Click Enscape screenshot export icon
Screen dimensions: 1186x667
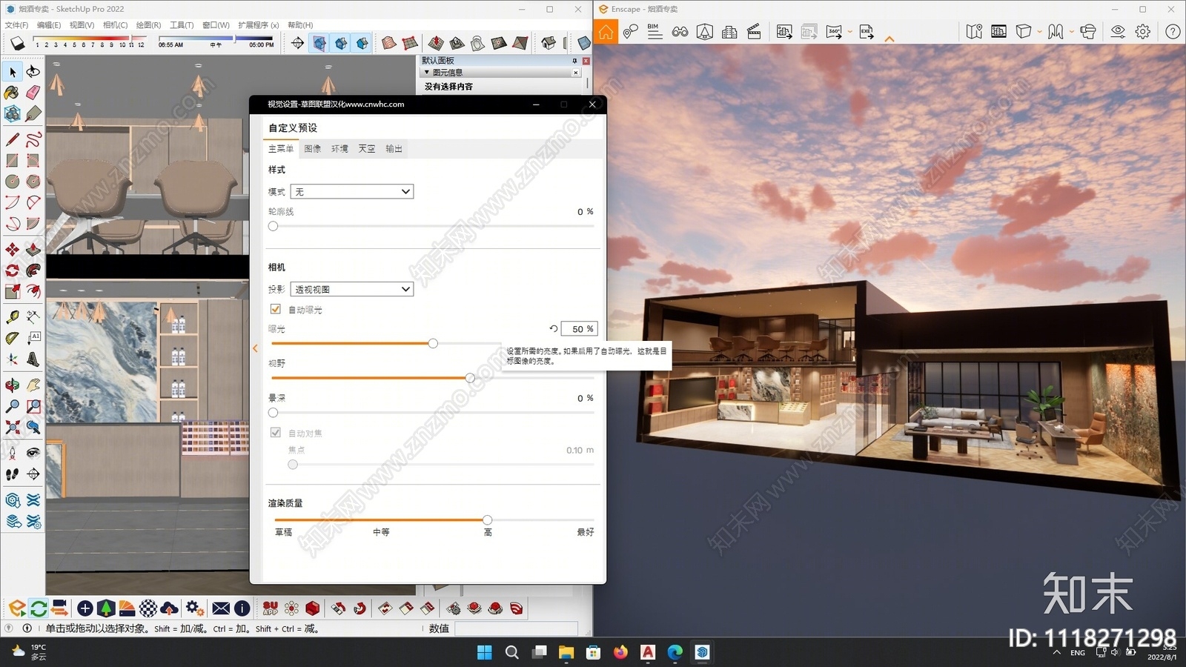[x=784, y=32]
